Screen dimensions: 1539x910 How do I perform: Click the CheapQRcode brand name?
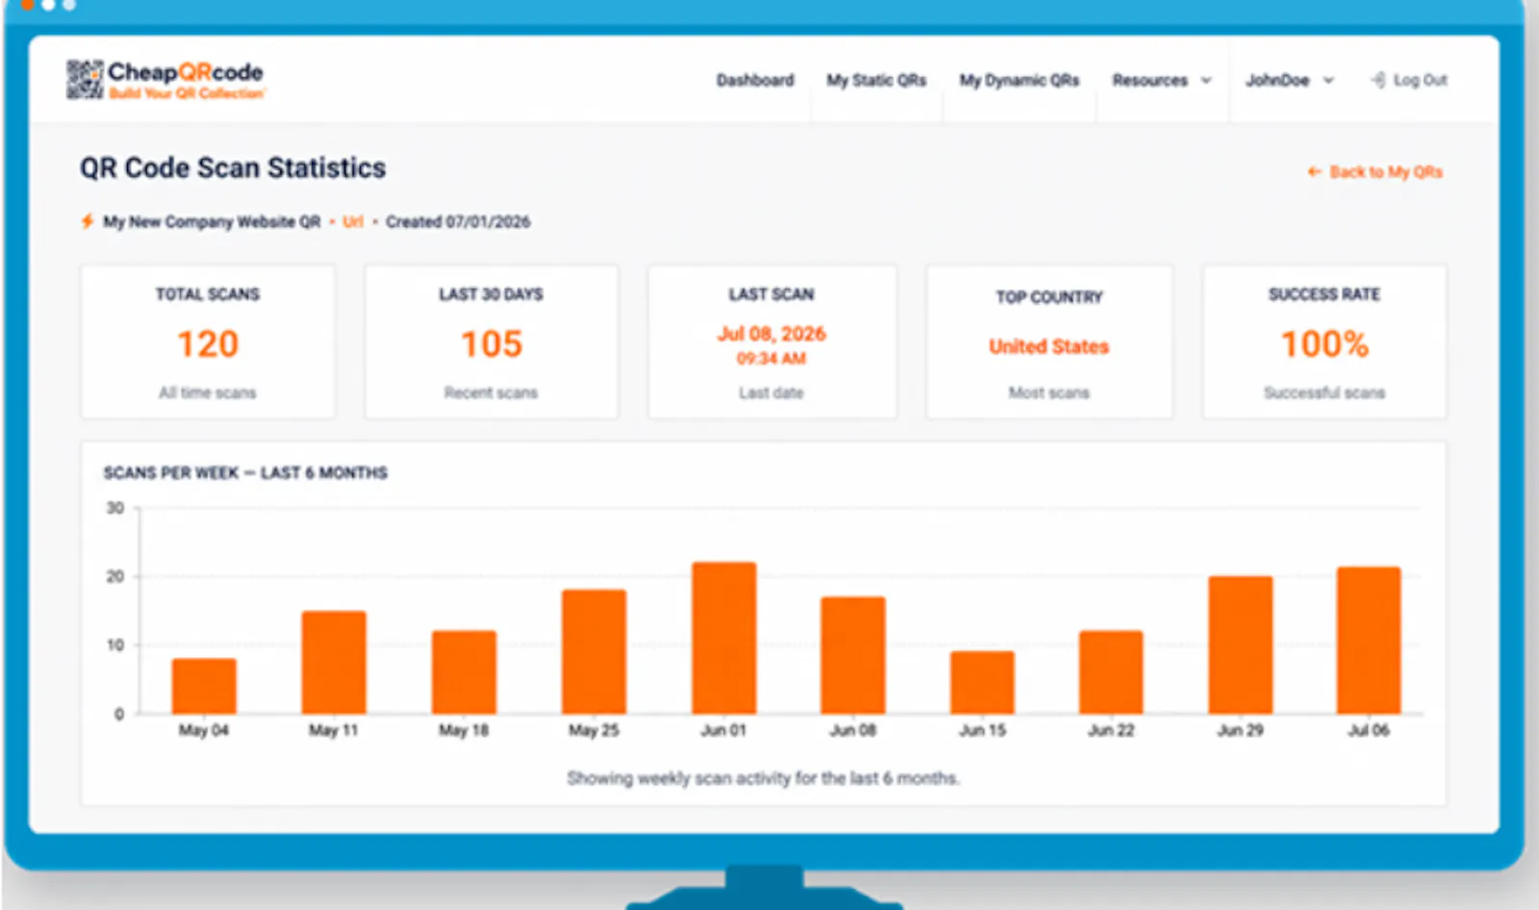(186, 71)
